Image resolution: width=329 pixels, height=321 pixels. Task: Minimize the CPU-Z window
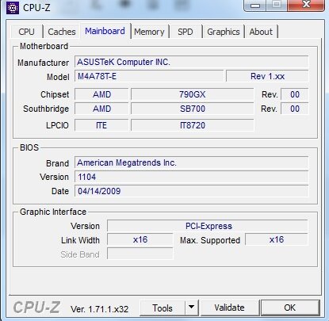coord(255,6)
